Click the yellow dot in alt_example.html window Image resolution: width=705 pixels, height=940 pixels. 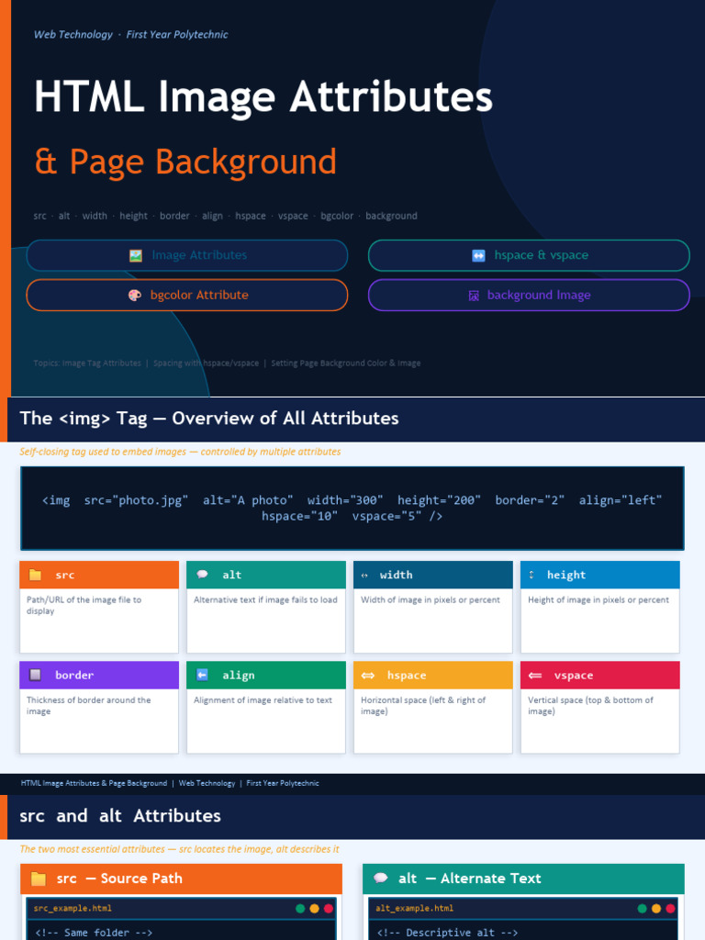pos(656,909)
